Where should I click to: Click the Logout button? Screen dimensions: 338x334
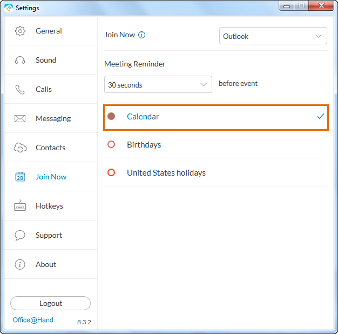(x=50, y=303)
